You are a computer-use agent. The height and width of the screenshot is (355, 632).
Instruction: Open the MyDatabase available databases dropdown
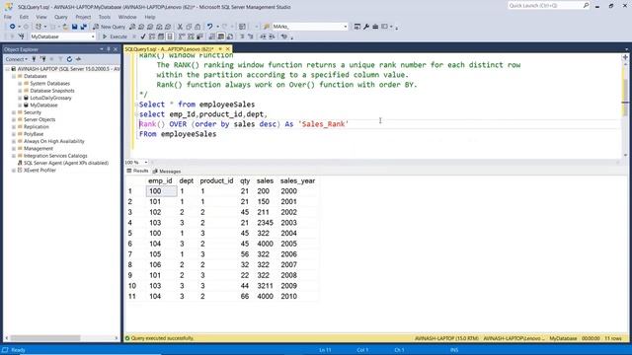tap(93, 36)
